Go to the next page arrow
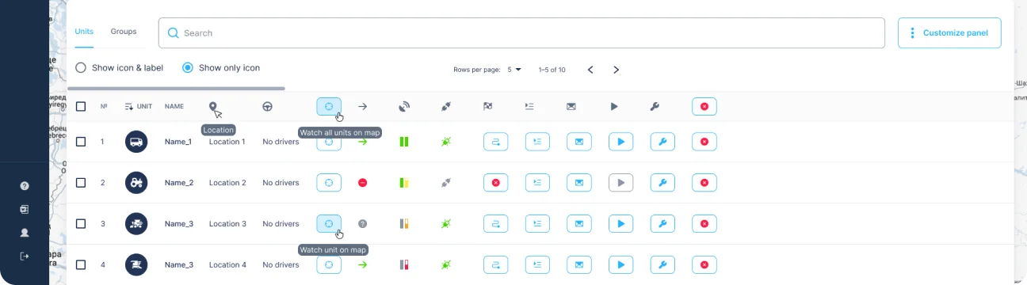The width and height of the screenshot is (1027, 285). (617, 70)
